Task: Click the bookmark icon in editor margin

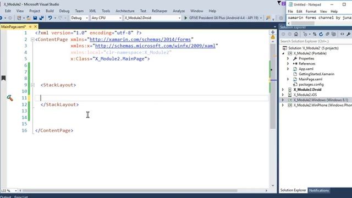Action: tap(3, 78)
